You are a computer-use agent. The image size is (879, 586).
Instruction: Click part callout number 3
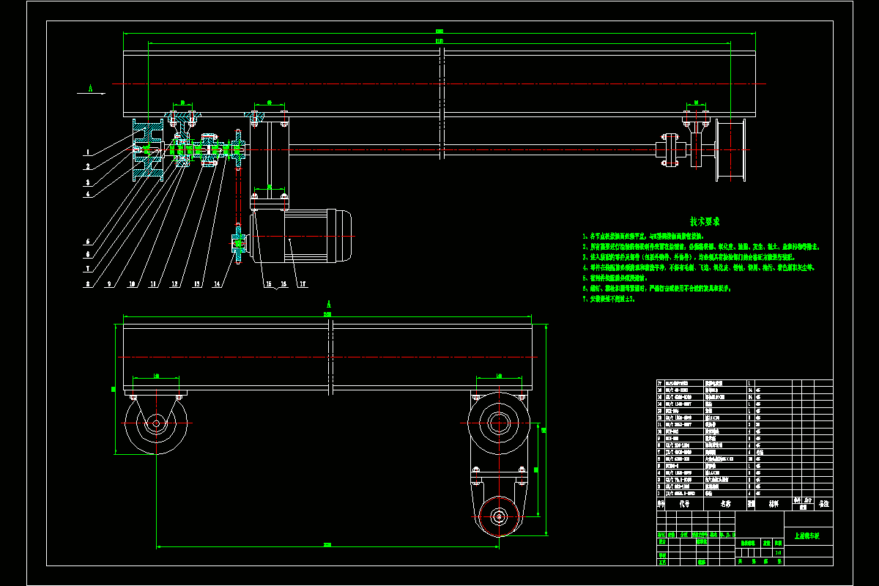87,182
